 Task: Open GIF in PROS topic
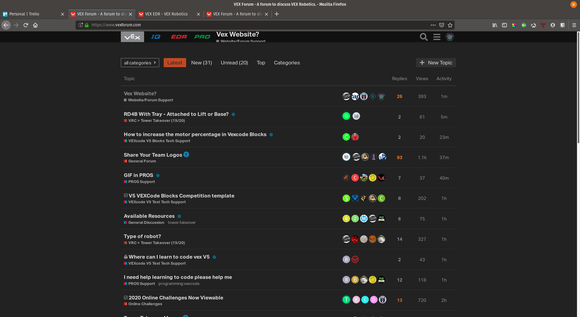(x=138, y=175)
